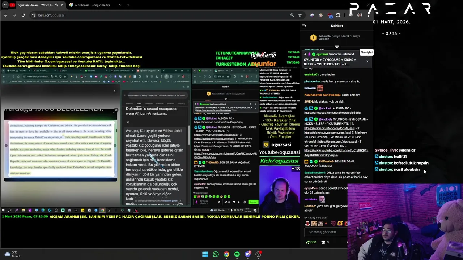
Task: Open channel points balance showing 600
Action: [311, 242]
